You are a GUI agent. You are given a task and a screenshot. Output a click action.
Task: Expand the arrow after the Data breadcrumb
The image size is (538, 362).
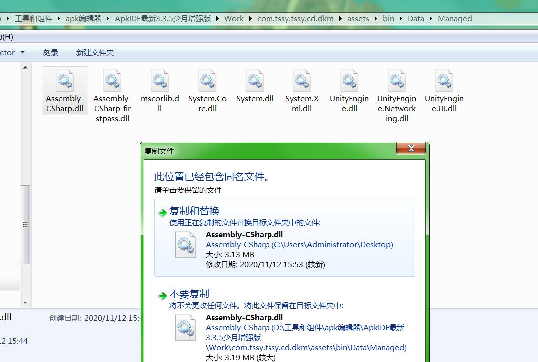[x=431, y=19]
